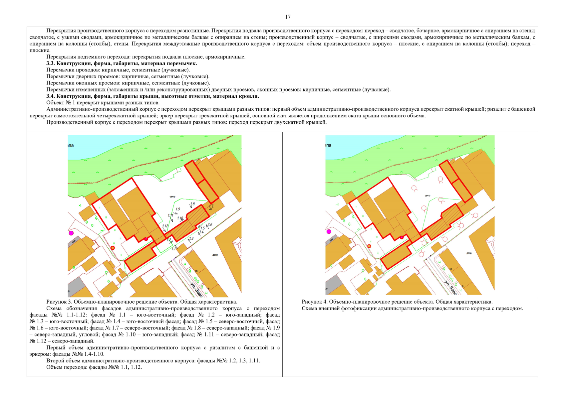The width and height of the screenshot is (565, 399).
Task: Click facade label 1.7 on the left map
Action: (211, 206)
